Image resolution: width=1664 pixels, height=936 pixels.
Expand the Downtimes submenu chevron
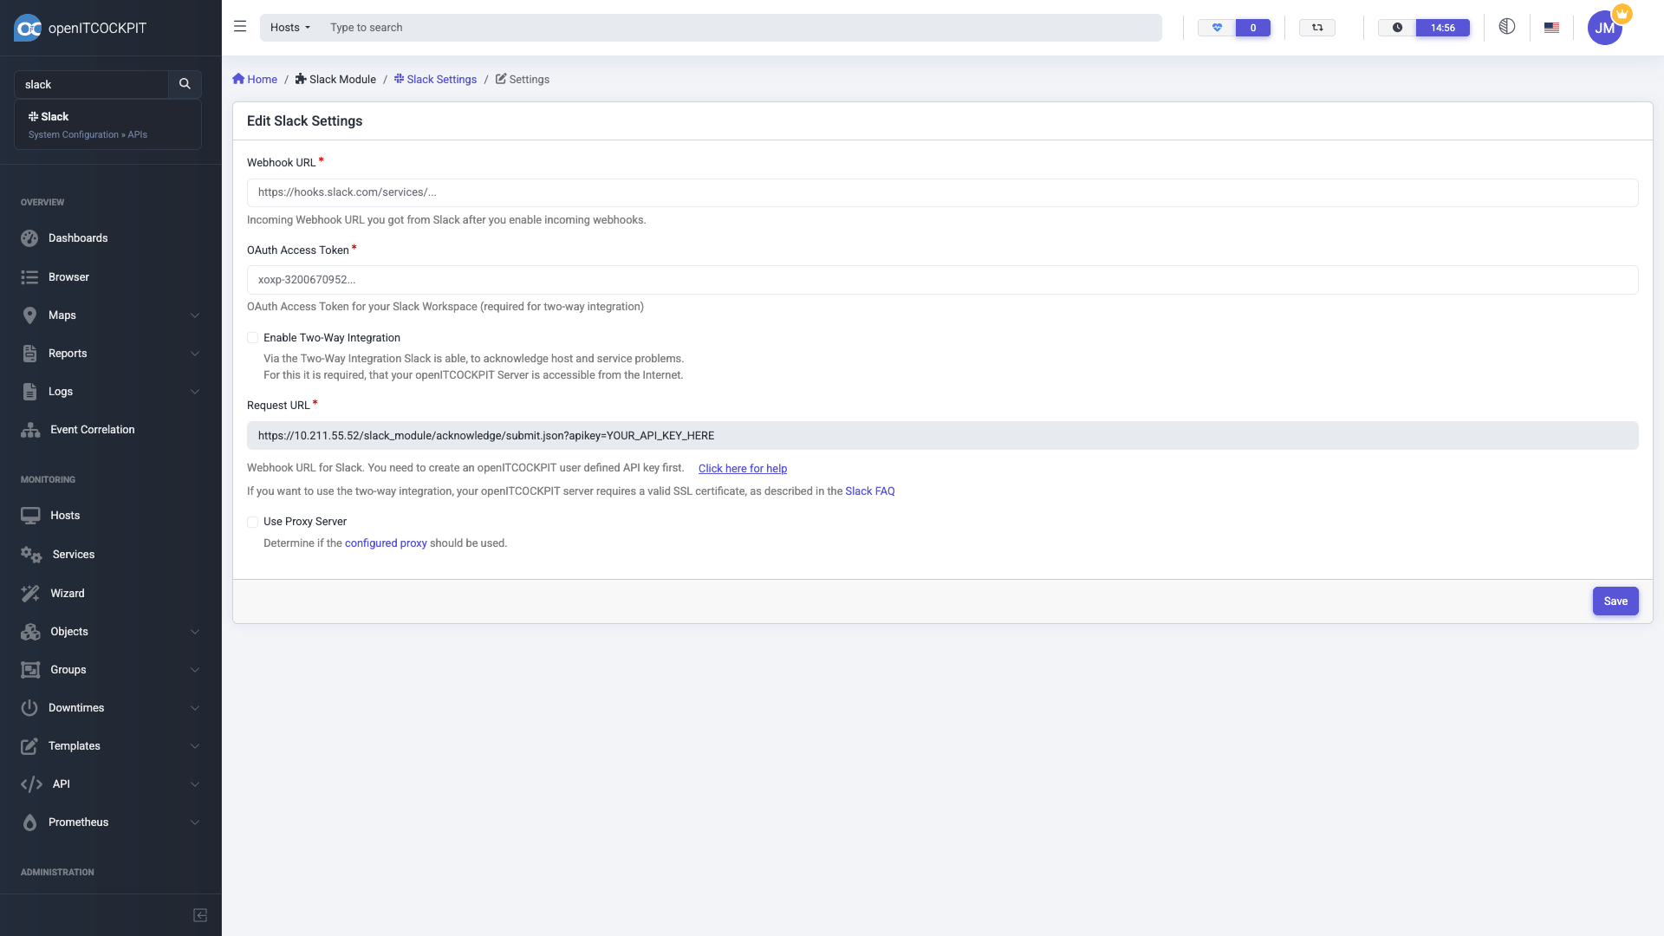pos(195,708)
